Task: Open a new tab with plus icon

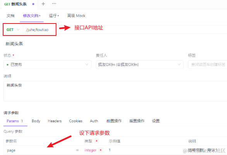Action: (43, 4)
